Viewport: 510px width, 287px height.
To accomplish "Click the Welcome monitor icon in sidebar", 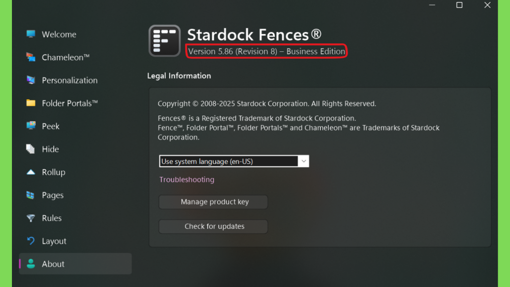I will [31, 34].
